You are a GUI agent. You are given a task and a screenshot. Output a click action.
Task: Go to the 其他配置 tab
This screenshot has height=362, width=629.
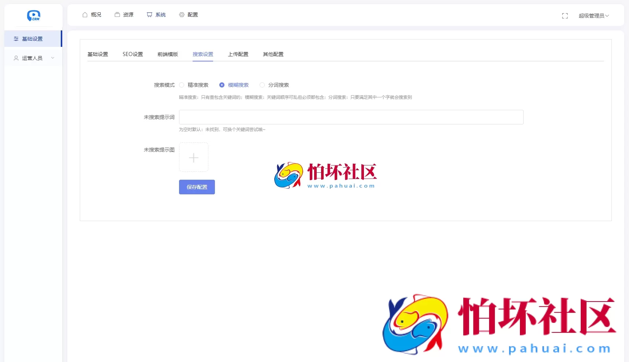tap(272, 54)
